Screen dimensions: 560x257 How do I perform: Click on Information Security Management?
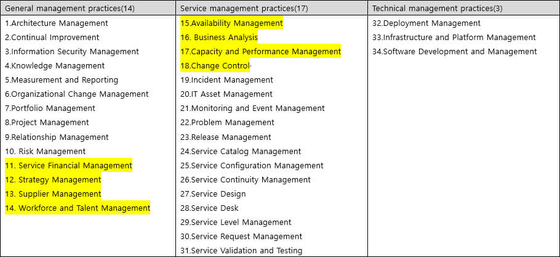click(71, 52)
